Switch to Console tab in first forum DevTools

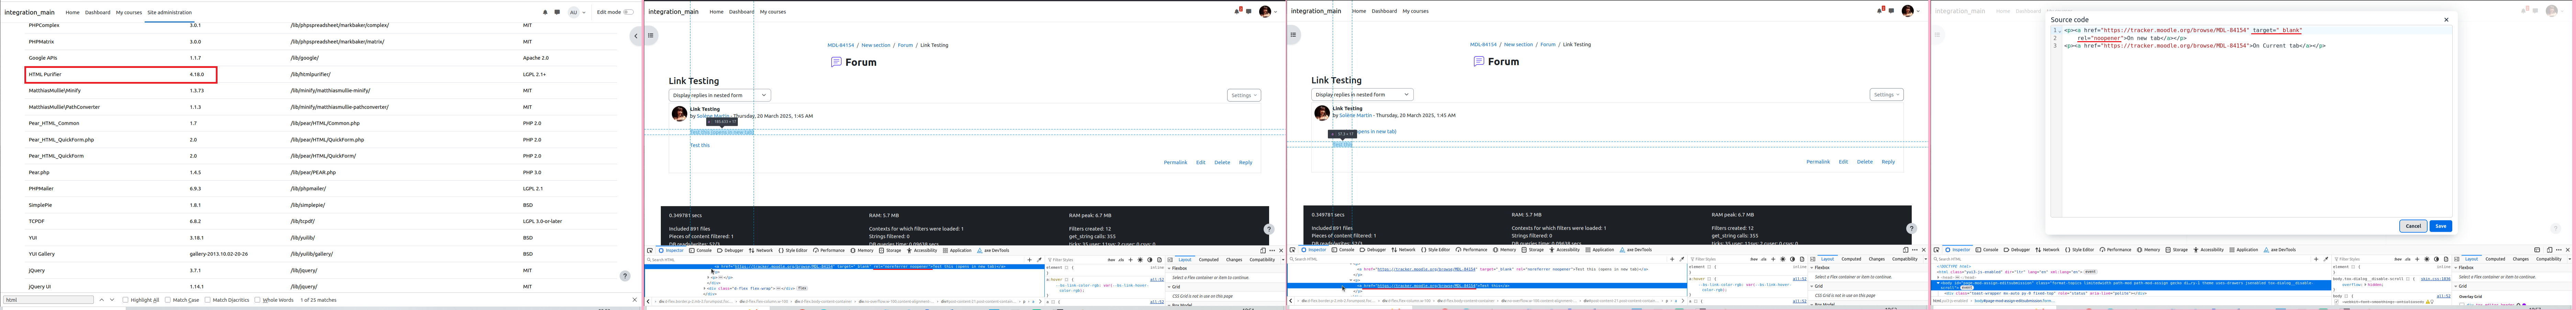(700, 250)
